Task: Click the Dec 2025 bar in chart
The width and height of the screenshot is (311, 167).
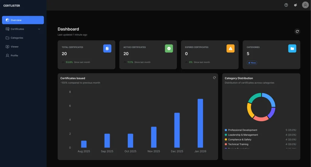Action: coord(177,130)
